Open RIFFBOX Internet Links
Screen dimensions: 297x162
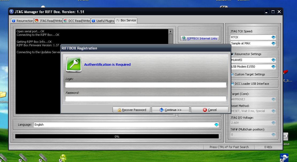click(200, 38)
